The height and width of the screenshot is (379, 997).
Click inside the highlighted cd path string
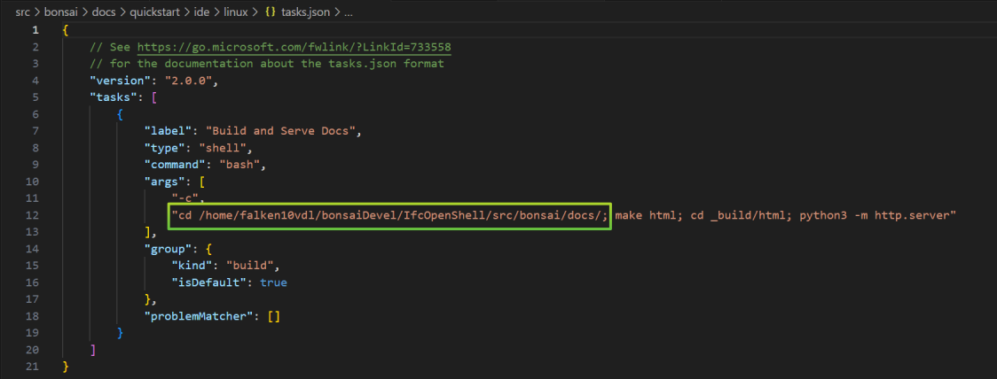click(391, 215)
